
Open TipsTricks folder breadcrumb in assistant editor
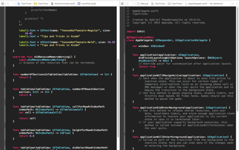(175, 4)
